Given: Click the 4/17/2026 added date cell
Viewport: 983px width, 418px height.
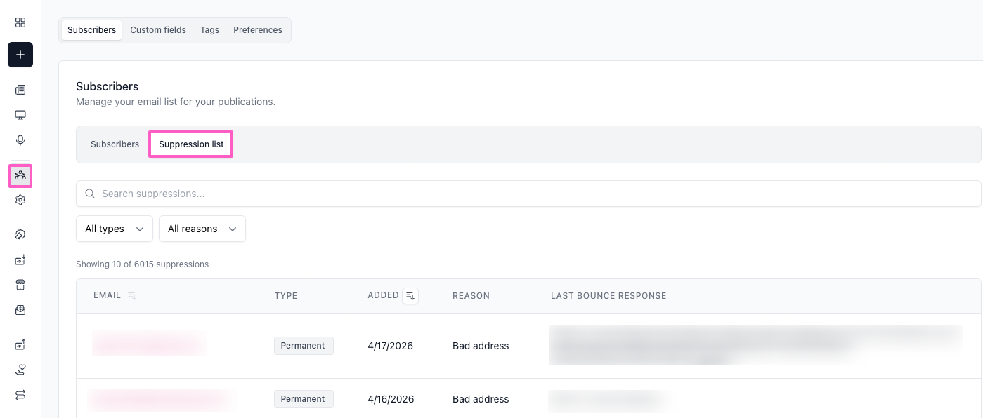Looking at the screenshot, I should click(390, 346).
